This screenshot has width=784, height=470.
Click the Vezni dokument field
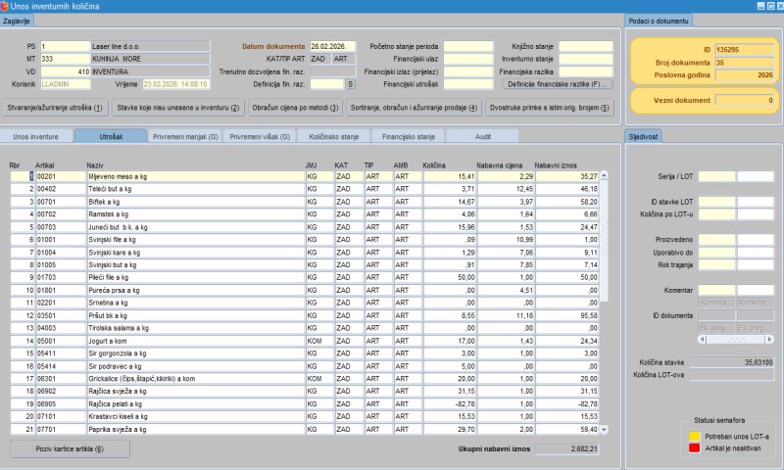pyautogui.click(x=744, y=100)
